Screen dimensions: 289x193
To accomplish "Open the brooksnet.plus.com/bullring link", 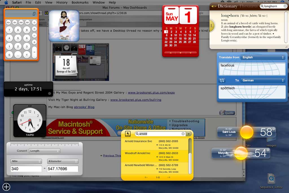I will (136, 100).
